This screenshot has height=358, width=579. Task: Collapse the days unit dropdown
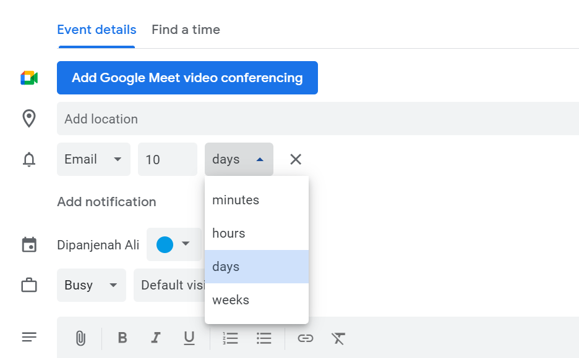(x=239, y=159)
